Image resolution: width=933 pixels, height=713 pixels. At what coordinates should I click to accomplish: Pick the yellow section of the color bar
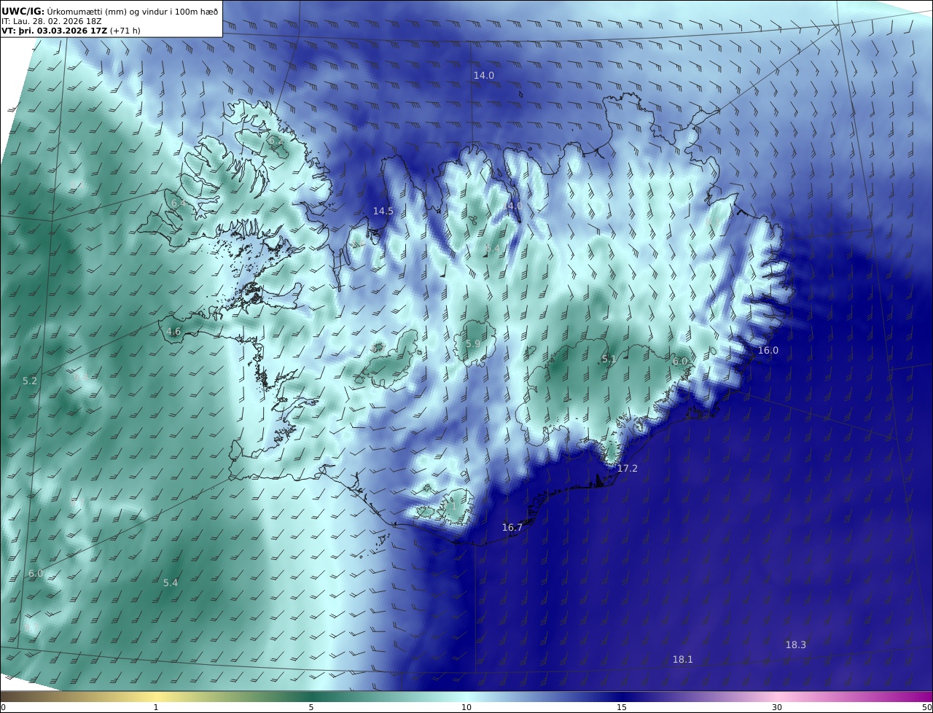pos(156,696)
